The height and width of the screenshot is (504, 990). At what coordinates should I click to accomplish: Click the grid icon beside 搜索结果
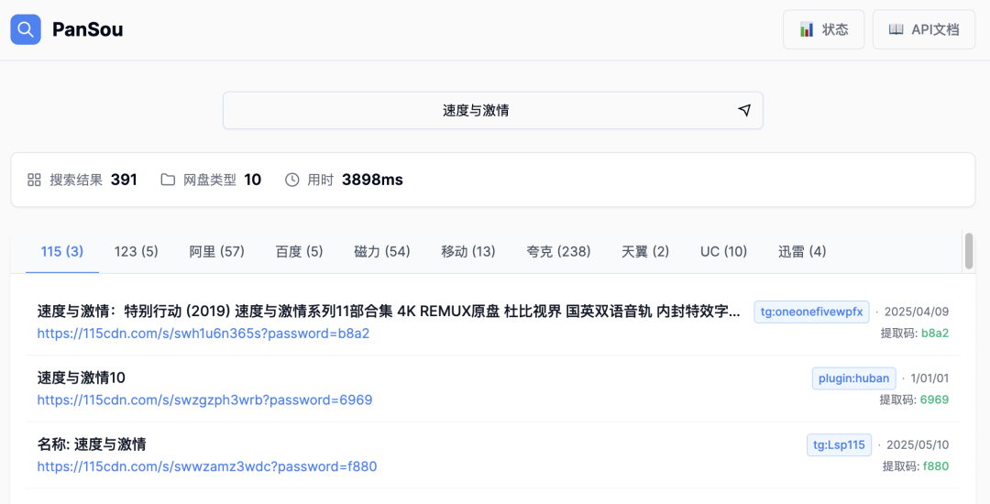click(35, 180)
